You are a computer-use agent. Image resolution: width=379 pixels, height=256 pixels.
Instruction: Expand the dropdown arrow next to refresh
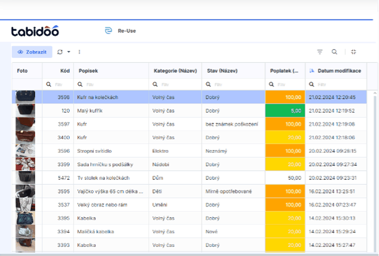(x=69, y=52)
